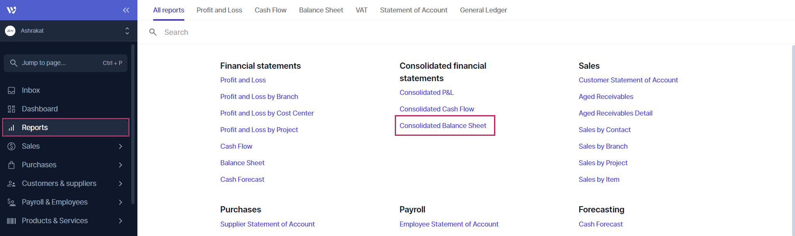This screenshot has width=795, height=236.
Task: Click the Purchases shopping bag icon
Action: point(12,165)
